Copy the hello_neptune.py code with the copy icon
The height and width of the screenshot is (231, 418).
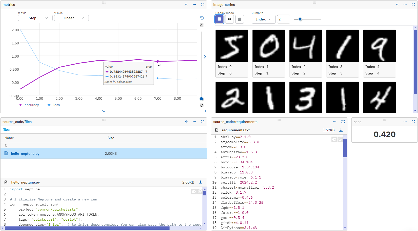[x=200, y=191]
